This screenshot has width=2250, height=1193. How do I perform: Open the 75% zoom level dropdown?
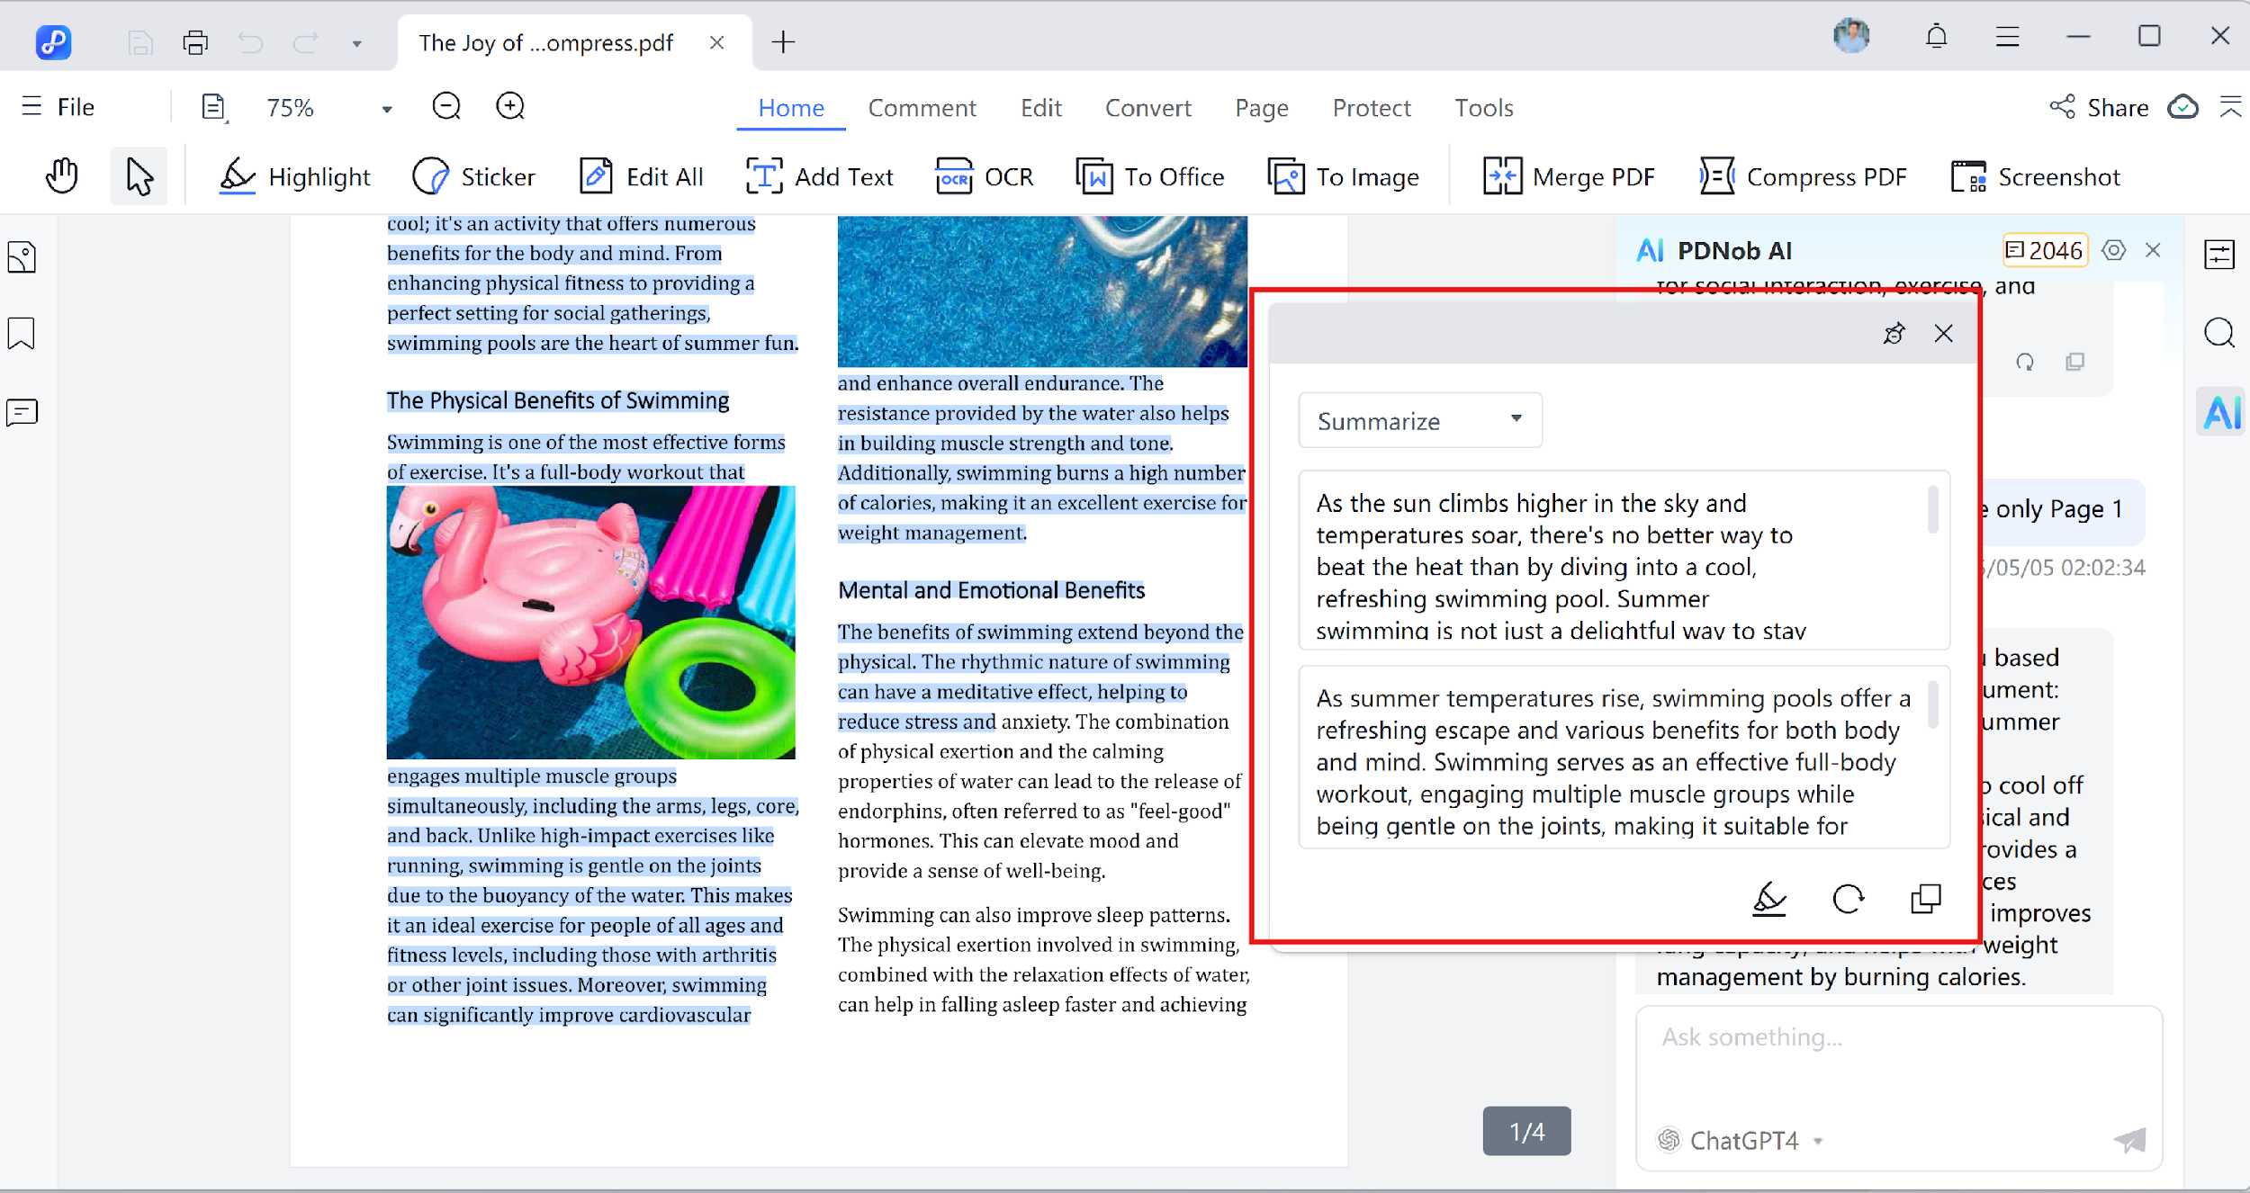pos(386,109)
